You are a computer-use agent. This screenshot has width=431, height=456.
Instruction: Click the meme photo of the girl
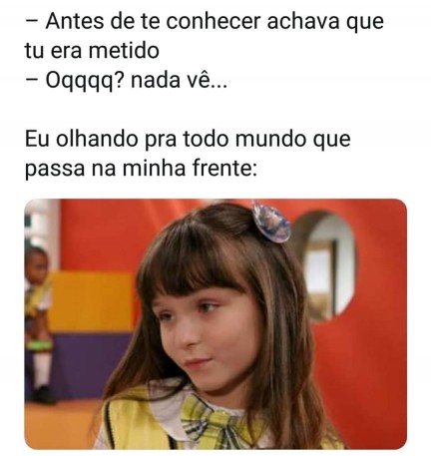[x=215, y=324]
